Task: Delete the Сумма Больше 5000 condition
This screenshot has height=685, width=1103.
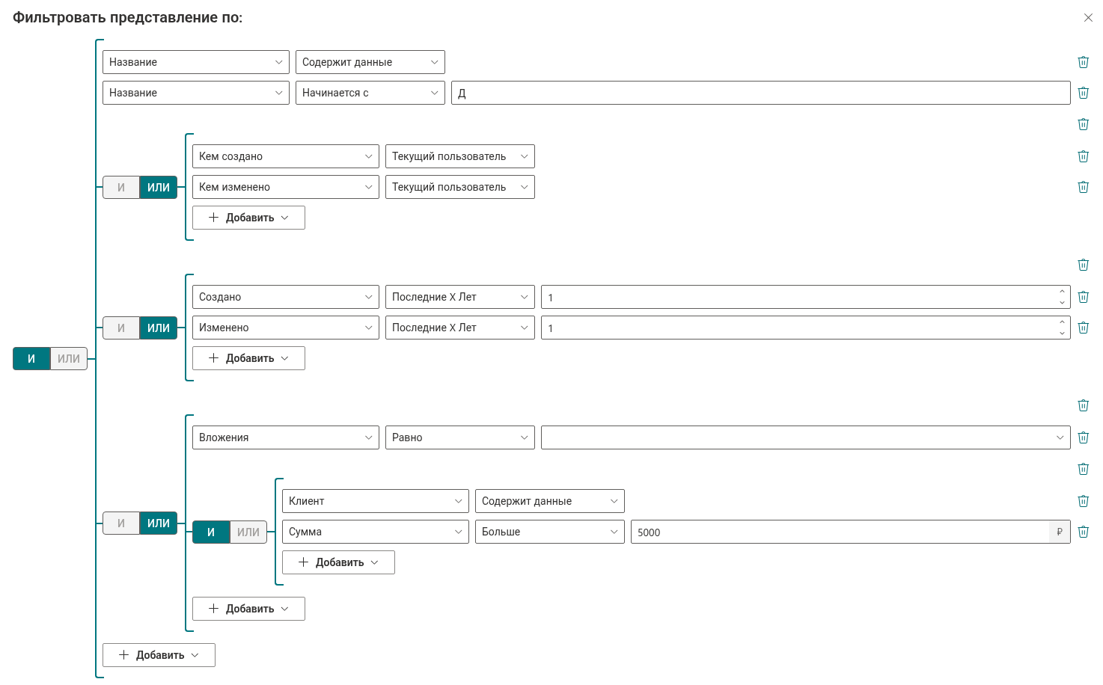Action: (1083, 532)
